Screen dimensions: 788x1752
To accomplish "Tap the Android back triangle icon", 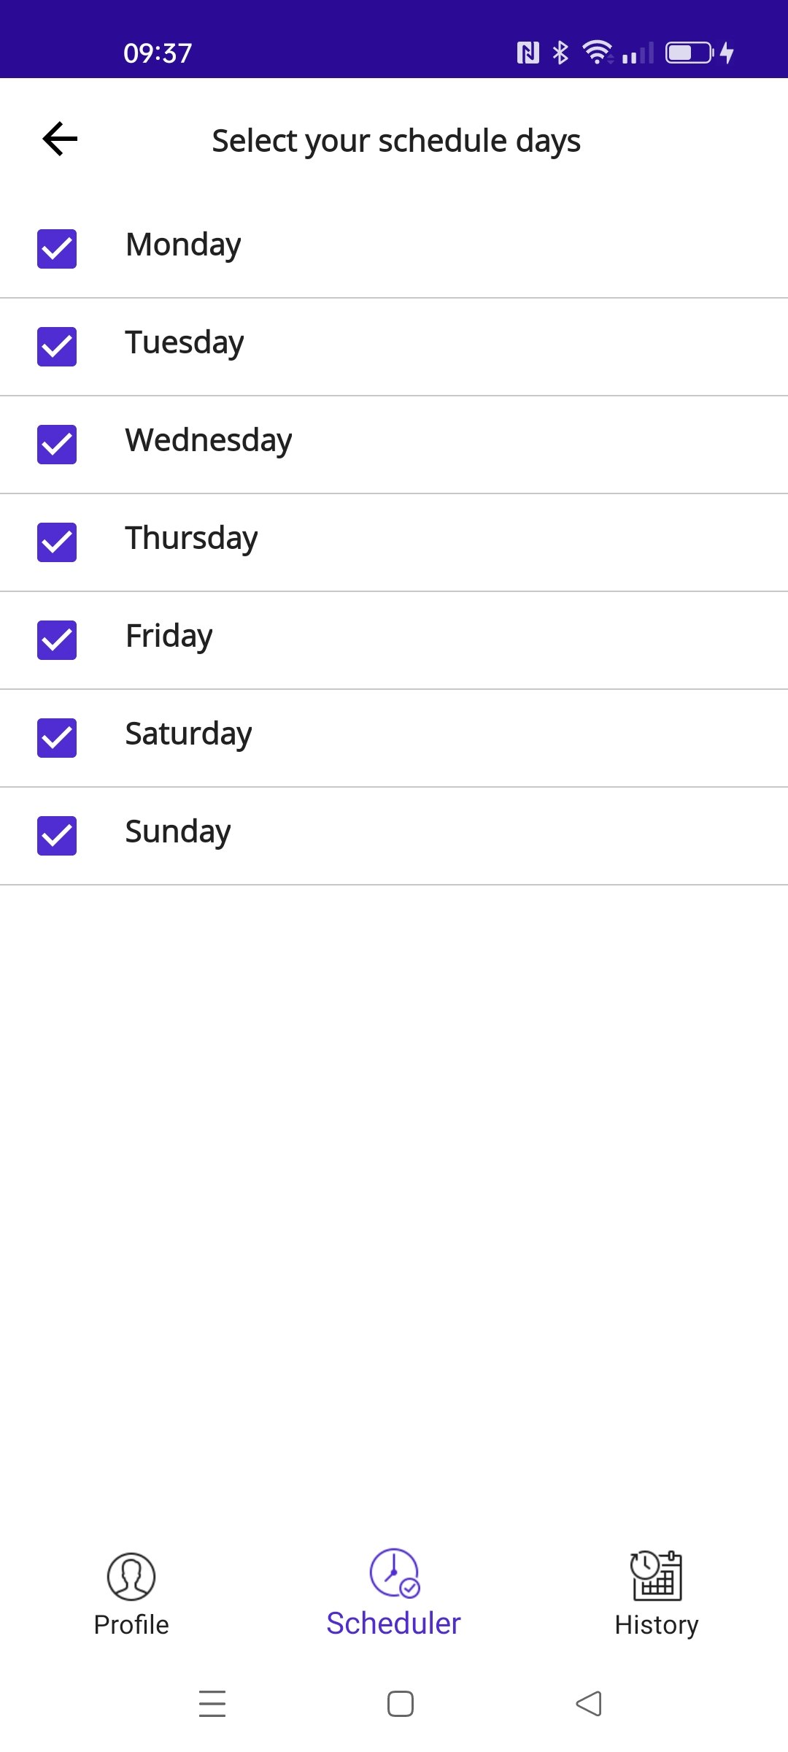I will [x=589, y=1704].
